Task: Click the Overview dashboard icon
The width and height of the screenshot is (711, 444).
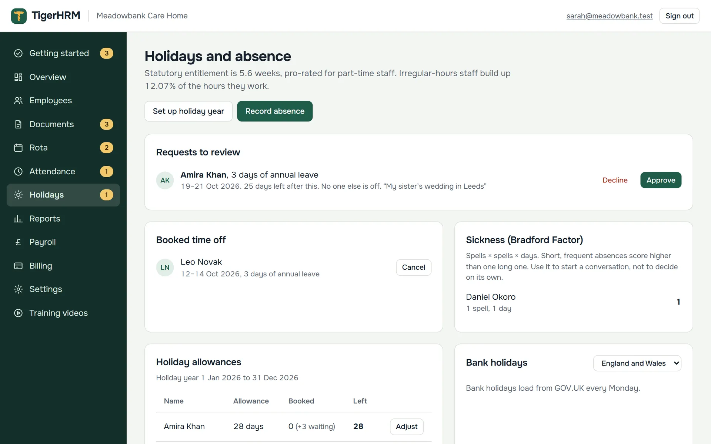Action: pos(18,77)
